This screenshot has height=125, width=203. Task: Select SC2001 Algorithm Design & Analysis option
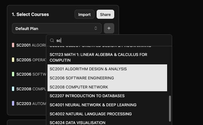click(107, 69)
